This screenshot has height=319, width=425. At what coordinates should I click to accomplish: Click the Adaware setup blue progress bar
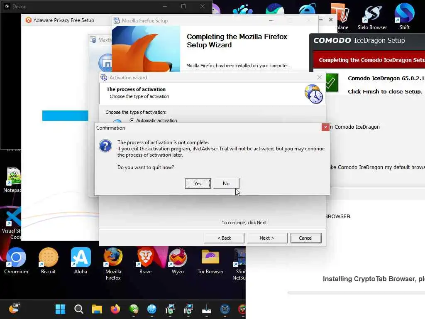tap(65, 115)
